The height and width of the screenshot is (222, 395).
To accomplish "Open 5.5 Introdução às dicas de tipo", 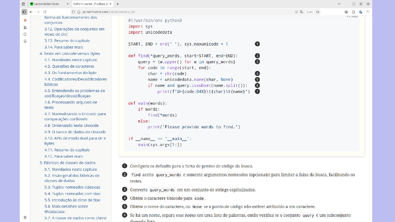I will [x=72, y=200].
